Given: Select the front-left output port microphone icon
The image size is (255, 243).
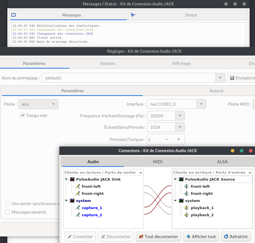Looking at the screenshot, I should (78, 186).
